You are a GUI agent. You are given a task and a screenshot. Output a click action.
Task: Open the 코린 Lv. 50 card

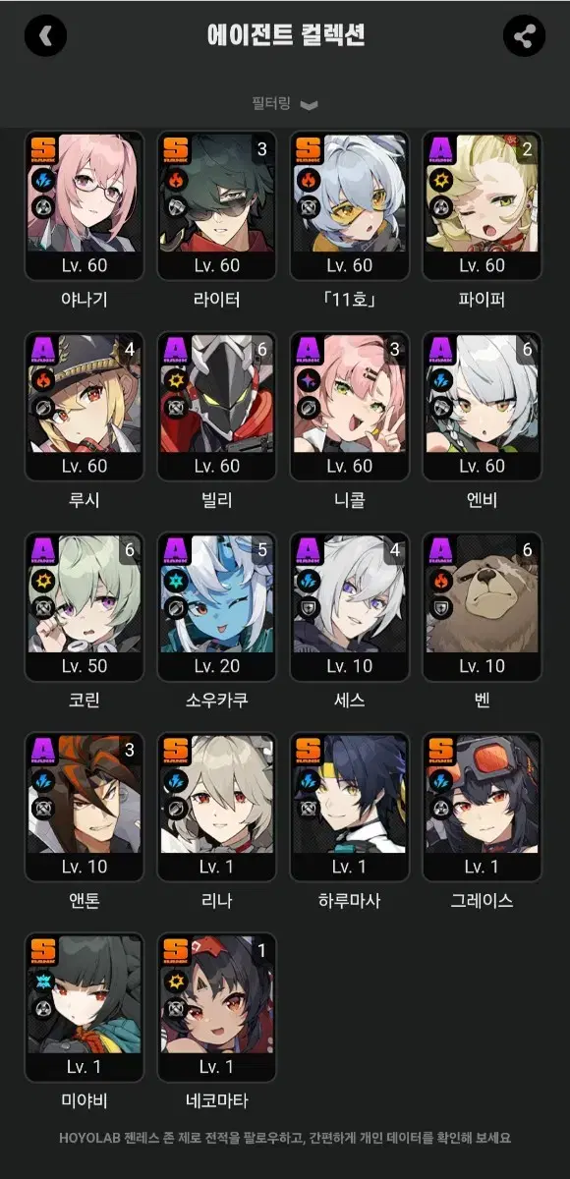[x=83, y=607]
